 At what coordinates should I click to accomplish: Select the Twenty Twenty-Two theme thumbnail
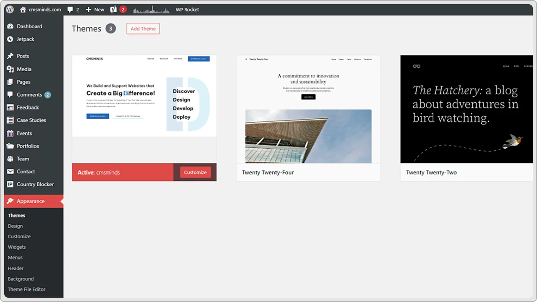(x=467, y=109)
